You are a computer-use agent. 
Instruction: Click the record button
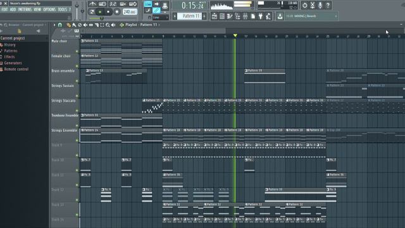(116, 12)
